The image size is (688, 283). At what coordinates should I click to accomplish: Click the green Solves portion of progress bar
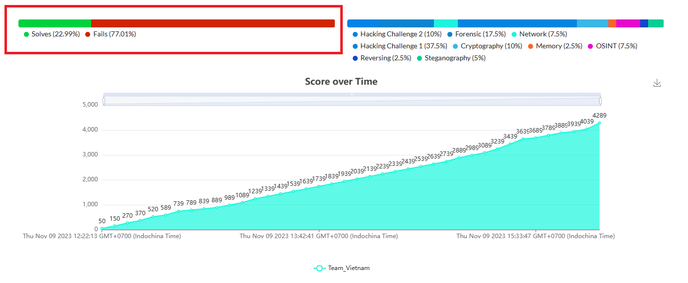coord(55,23)
